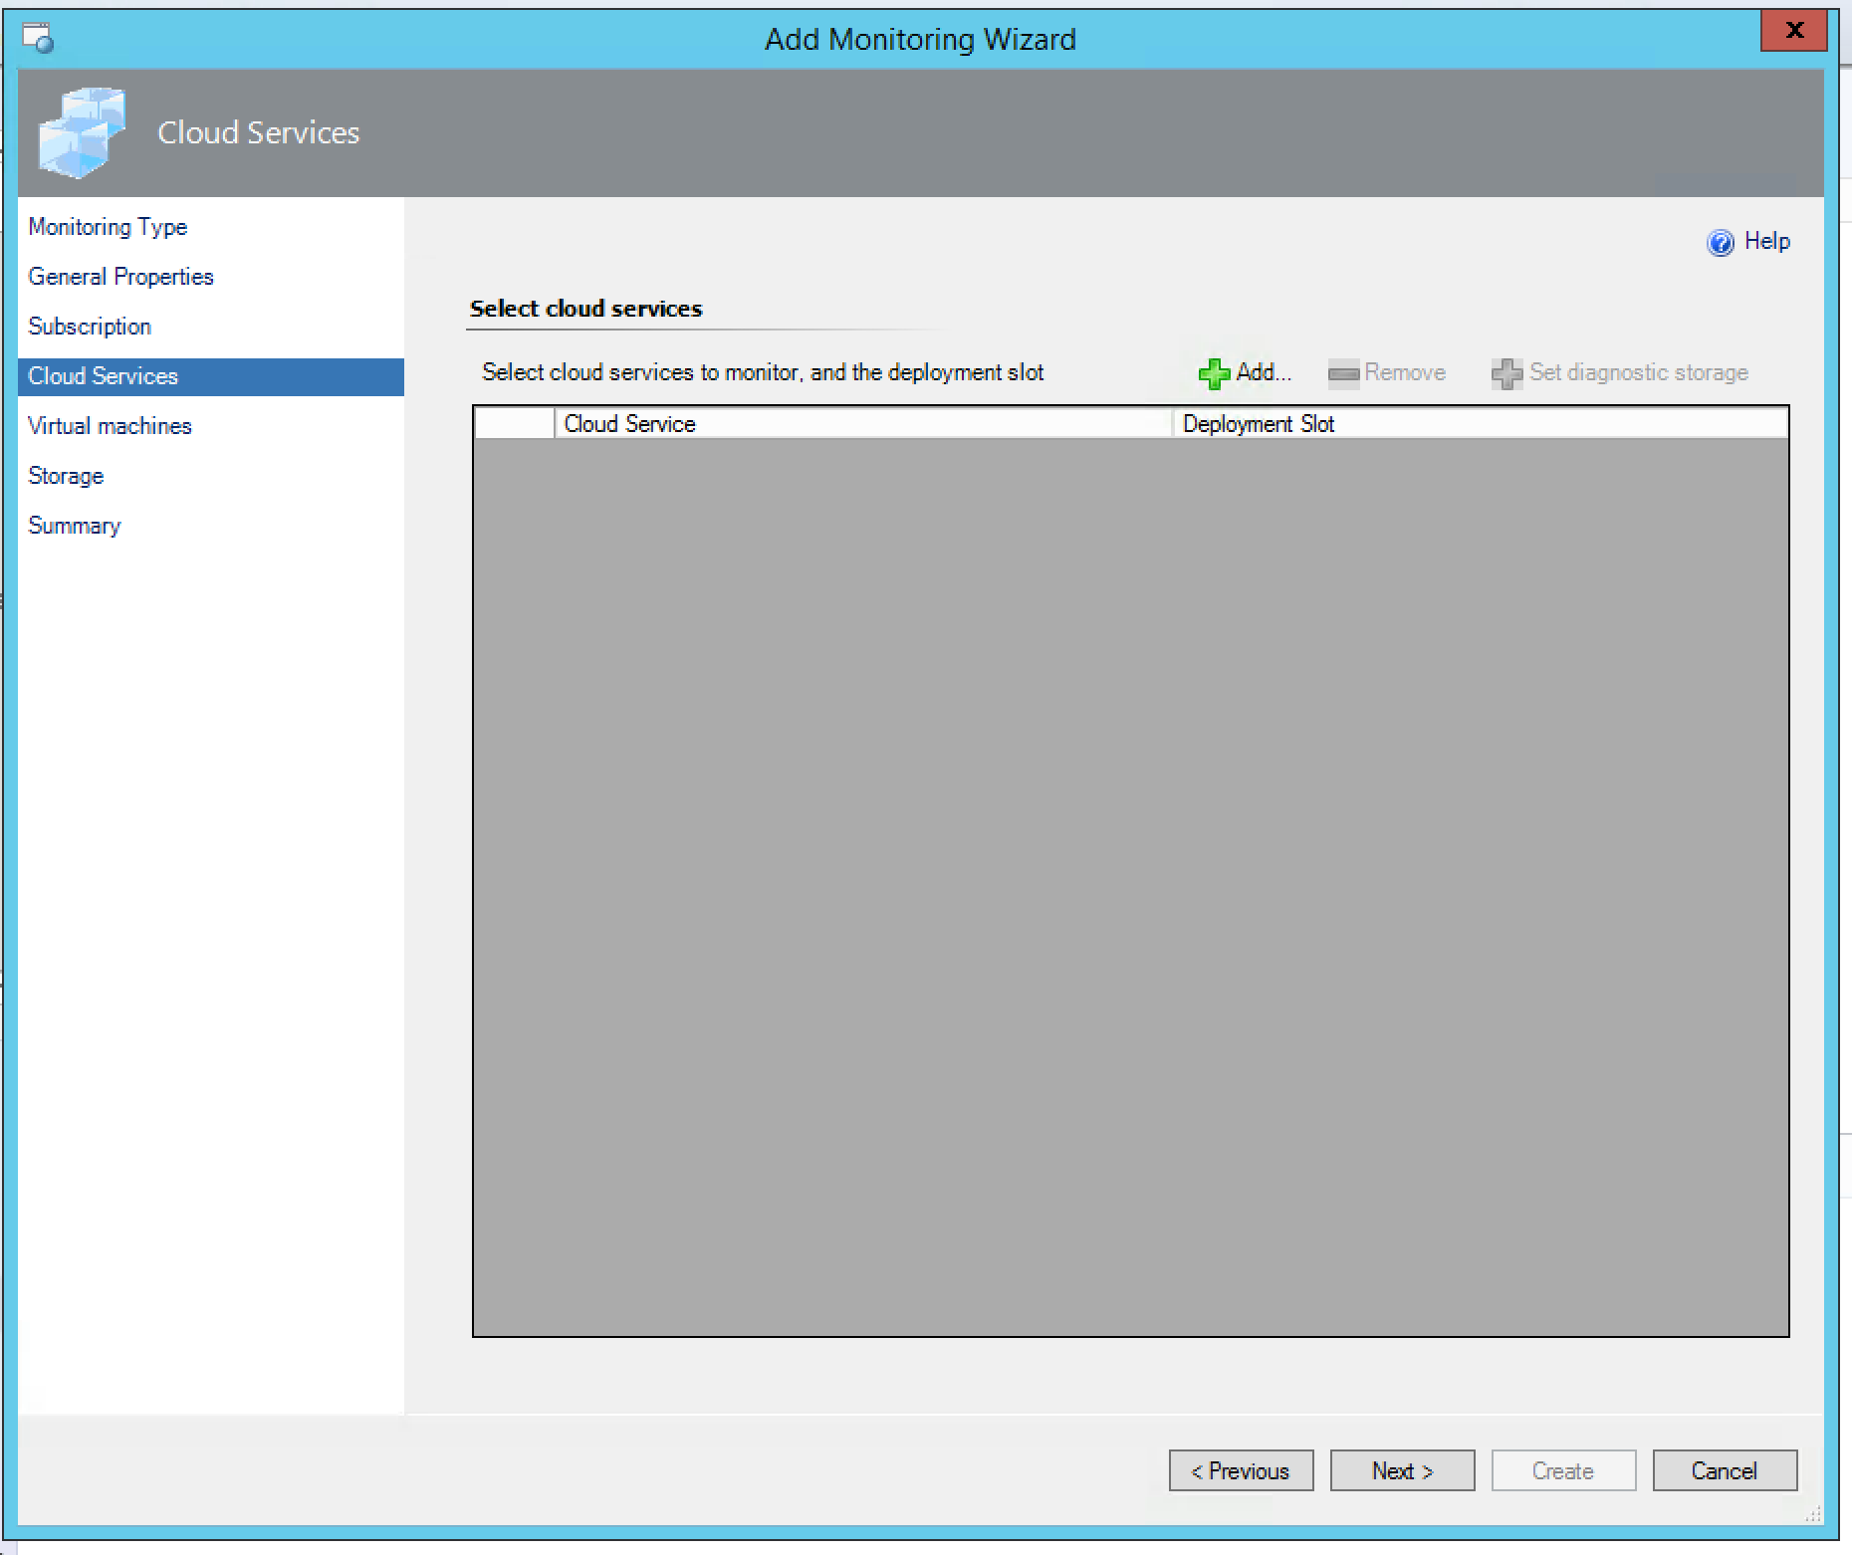Select the Cloud Services step
This screenshot has width=1852, height=1555.
pyautogui.click(x=104, y=376)
